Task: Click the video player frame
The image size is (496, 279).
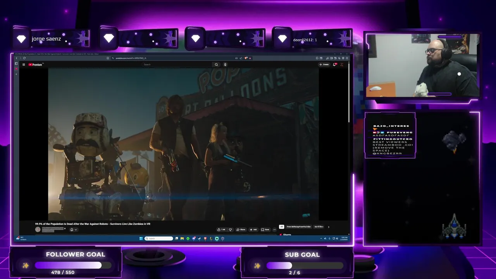Action: tap(183, 145)
